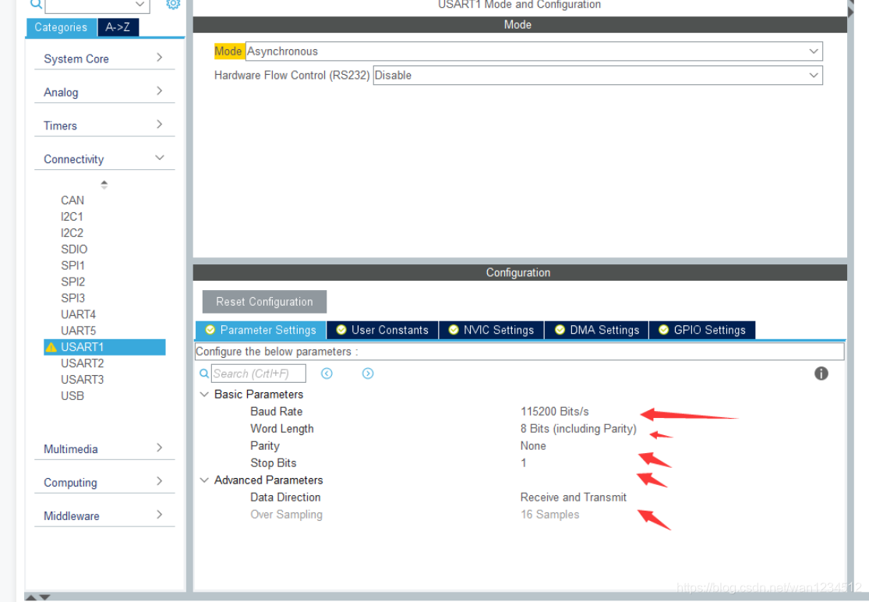Switch to the NVIC Settings tab
869x602 pixels.
click(491, 330)
